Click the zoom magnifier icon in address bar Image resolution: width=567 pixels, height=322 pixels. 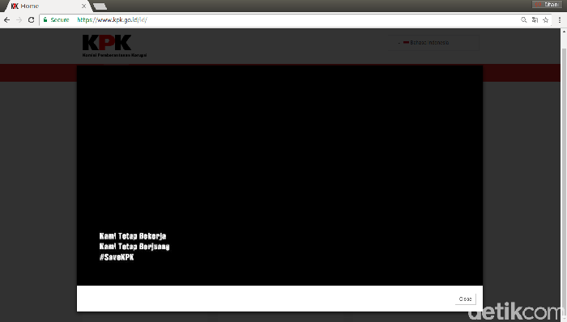[x=523, y=20]
